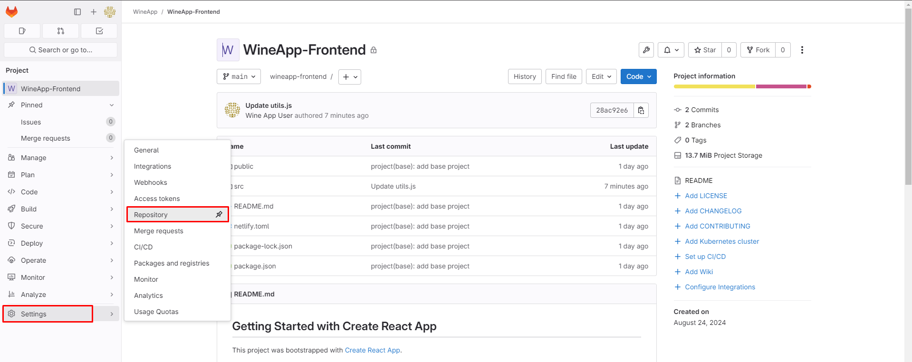This screenshot has height=362, width=912.
Task: Open the to-do list icon
Action: [x=99, y=31]
